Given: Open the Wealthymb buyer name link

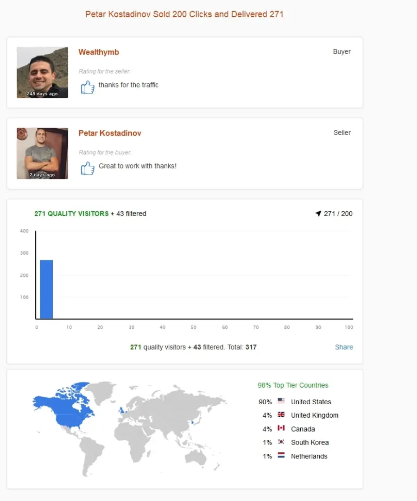Looking at the screenshot, I should click(x=99, y=52).
